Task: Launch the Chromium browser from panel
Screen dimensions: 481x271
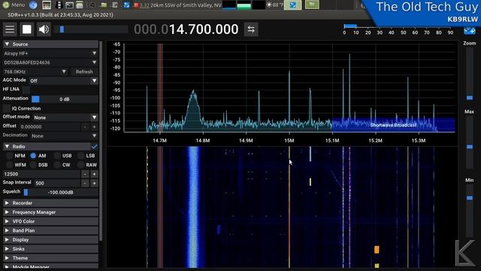Action: click(x=33, y=5)
